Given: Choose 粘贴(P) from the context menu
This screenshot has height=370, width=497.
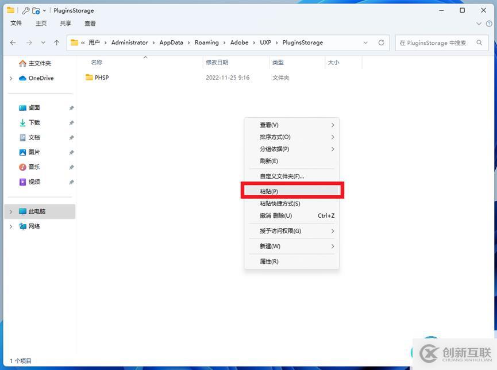Looking at the screenshot, I should [x=292, y=191].
